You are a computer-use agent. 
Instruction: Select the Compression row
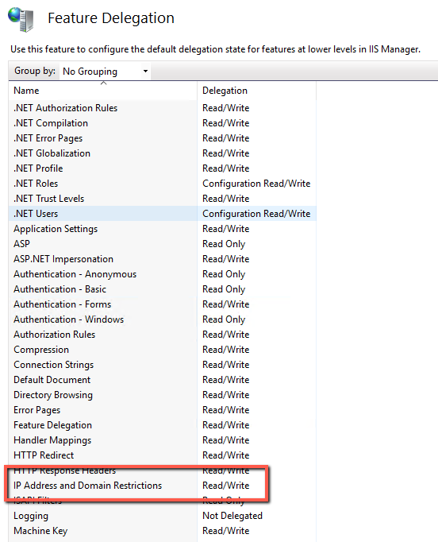(162, 350)
